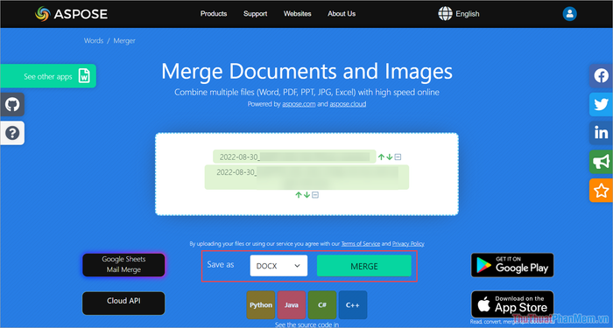Click See other apps button

point(48,76)
